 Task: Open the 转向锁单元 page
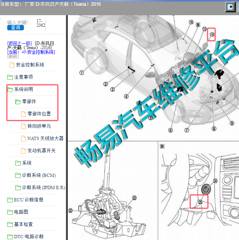[39, 126]
